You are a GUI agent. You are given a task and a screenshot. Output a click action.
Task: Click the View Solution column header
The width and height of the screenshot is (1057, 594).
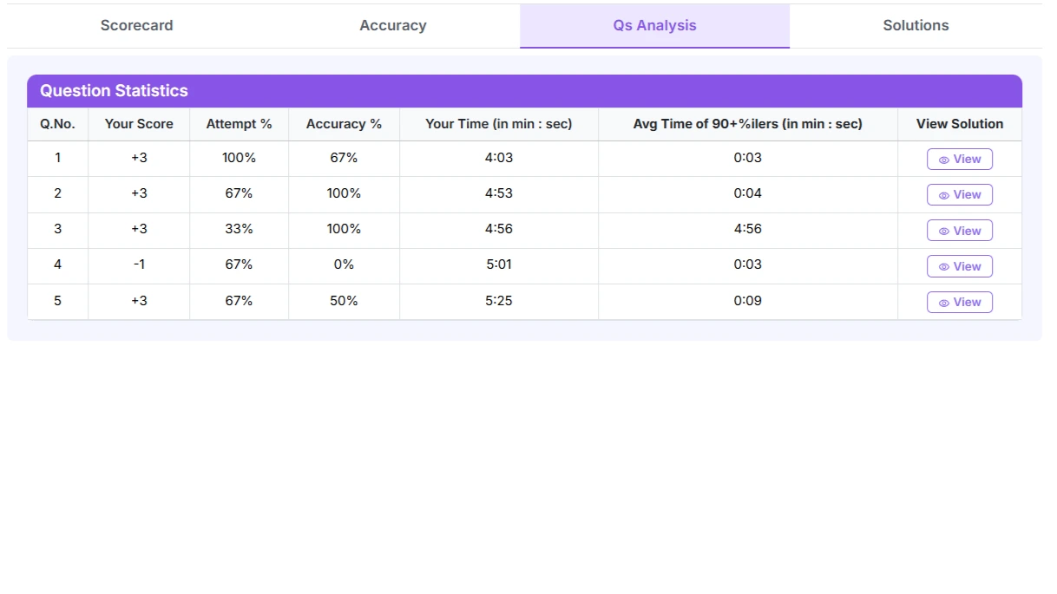coord(959,124)
